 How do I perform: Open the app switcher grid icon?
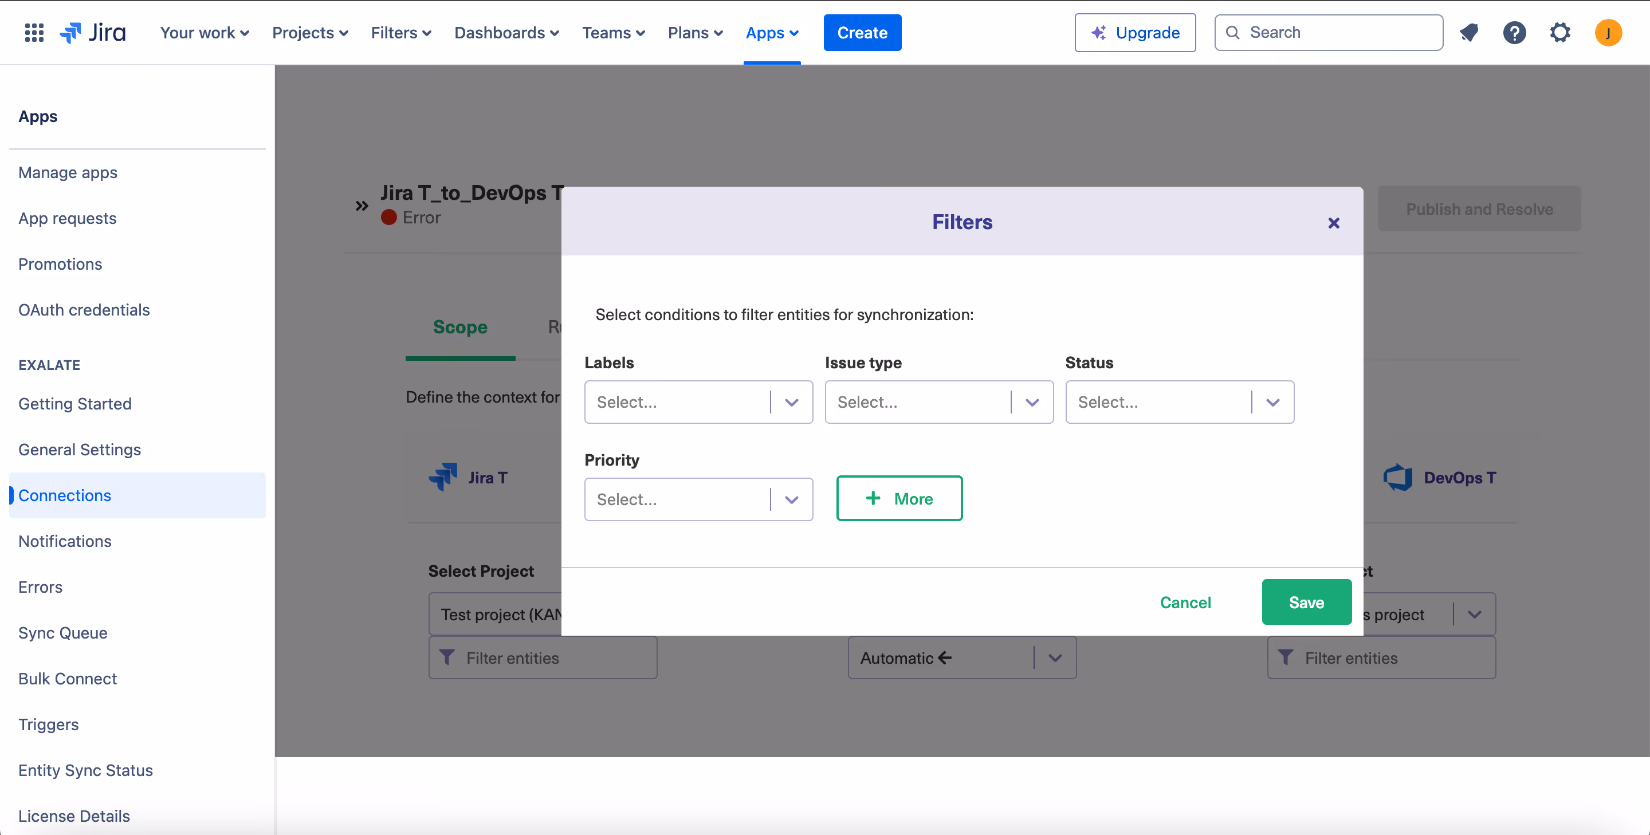(x=33, y=33)
